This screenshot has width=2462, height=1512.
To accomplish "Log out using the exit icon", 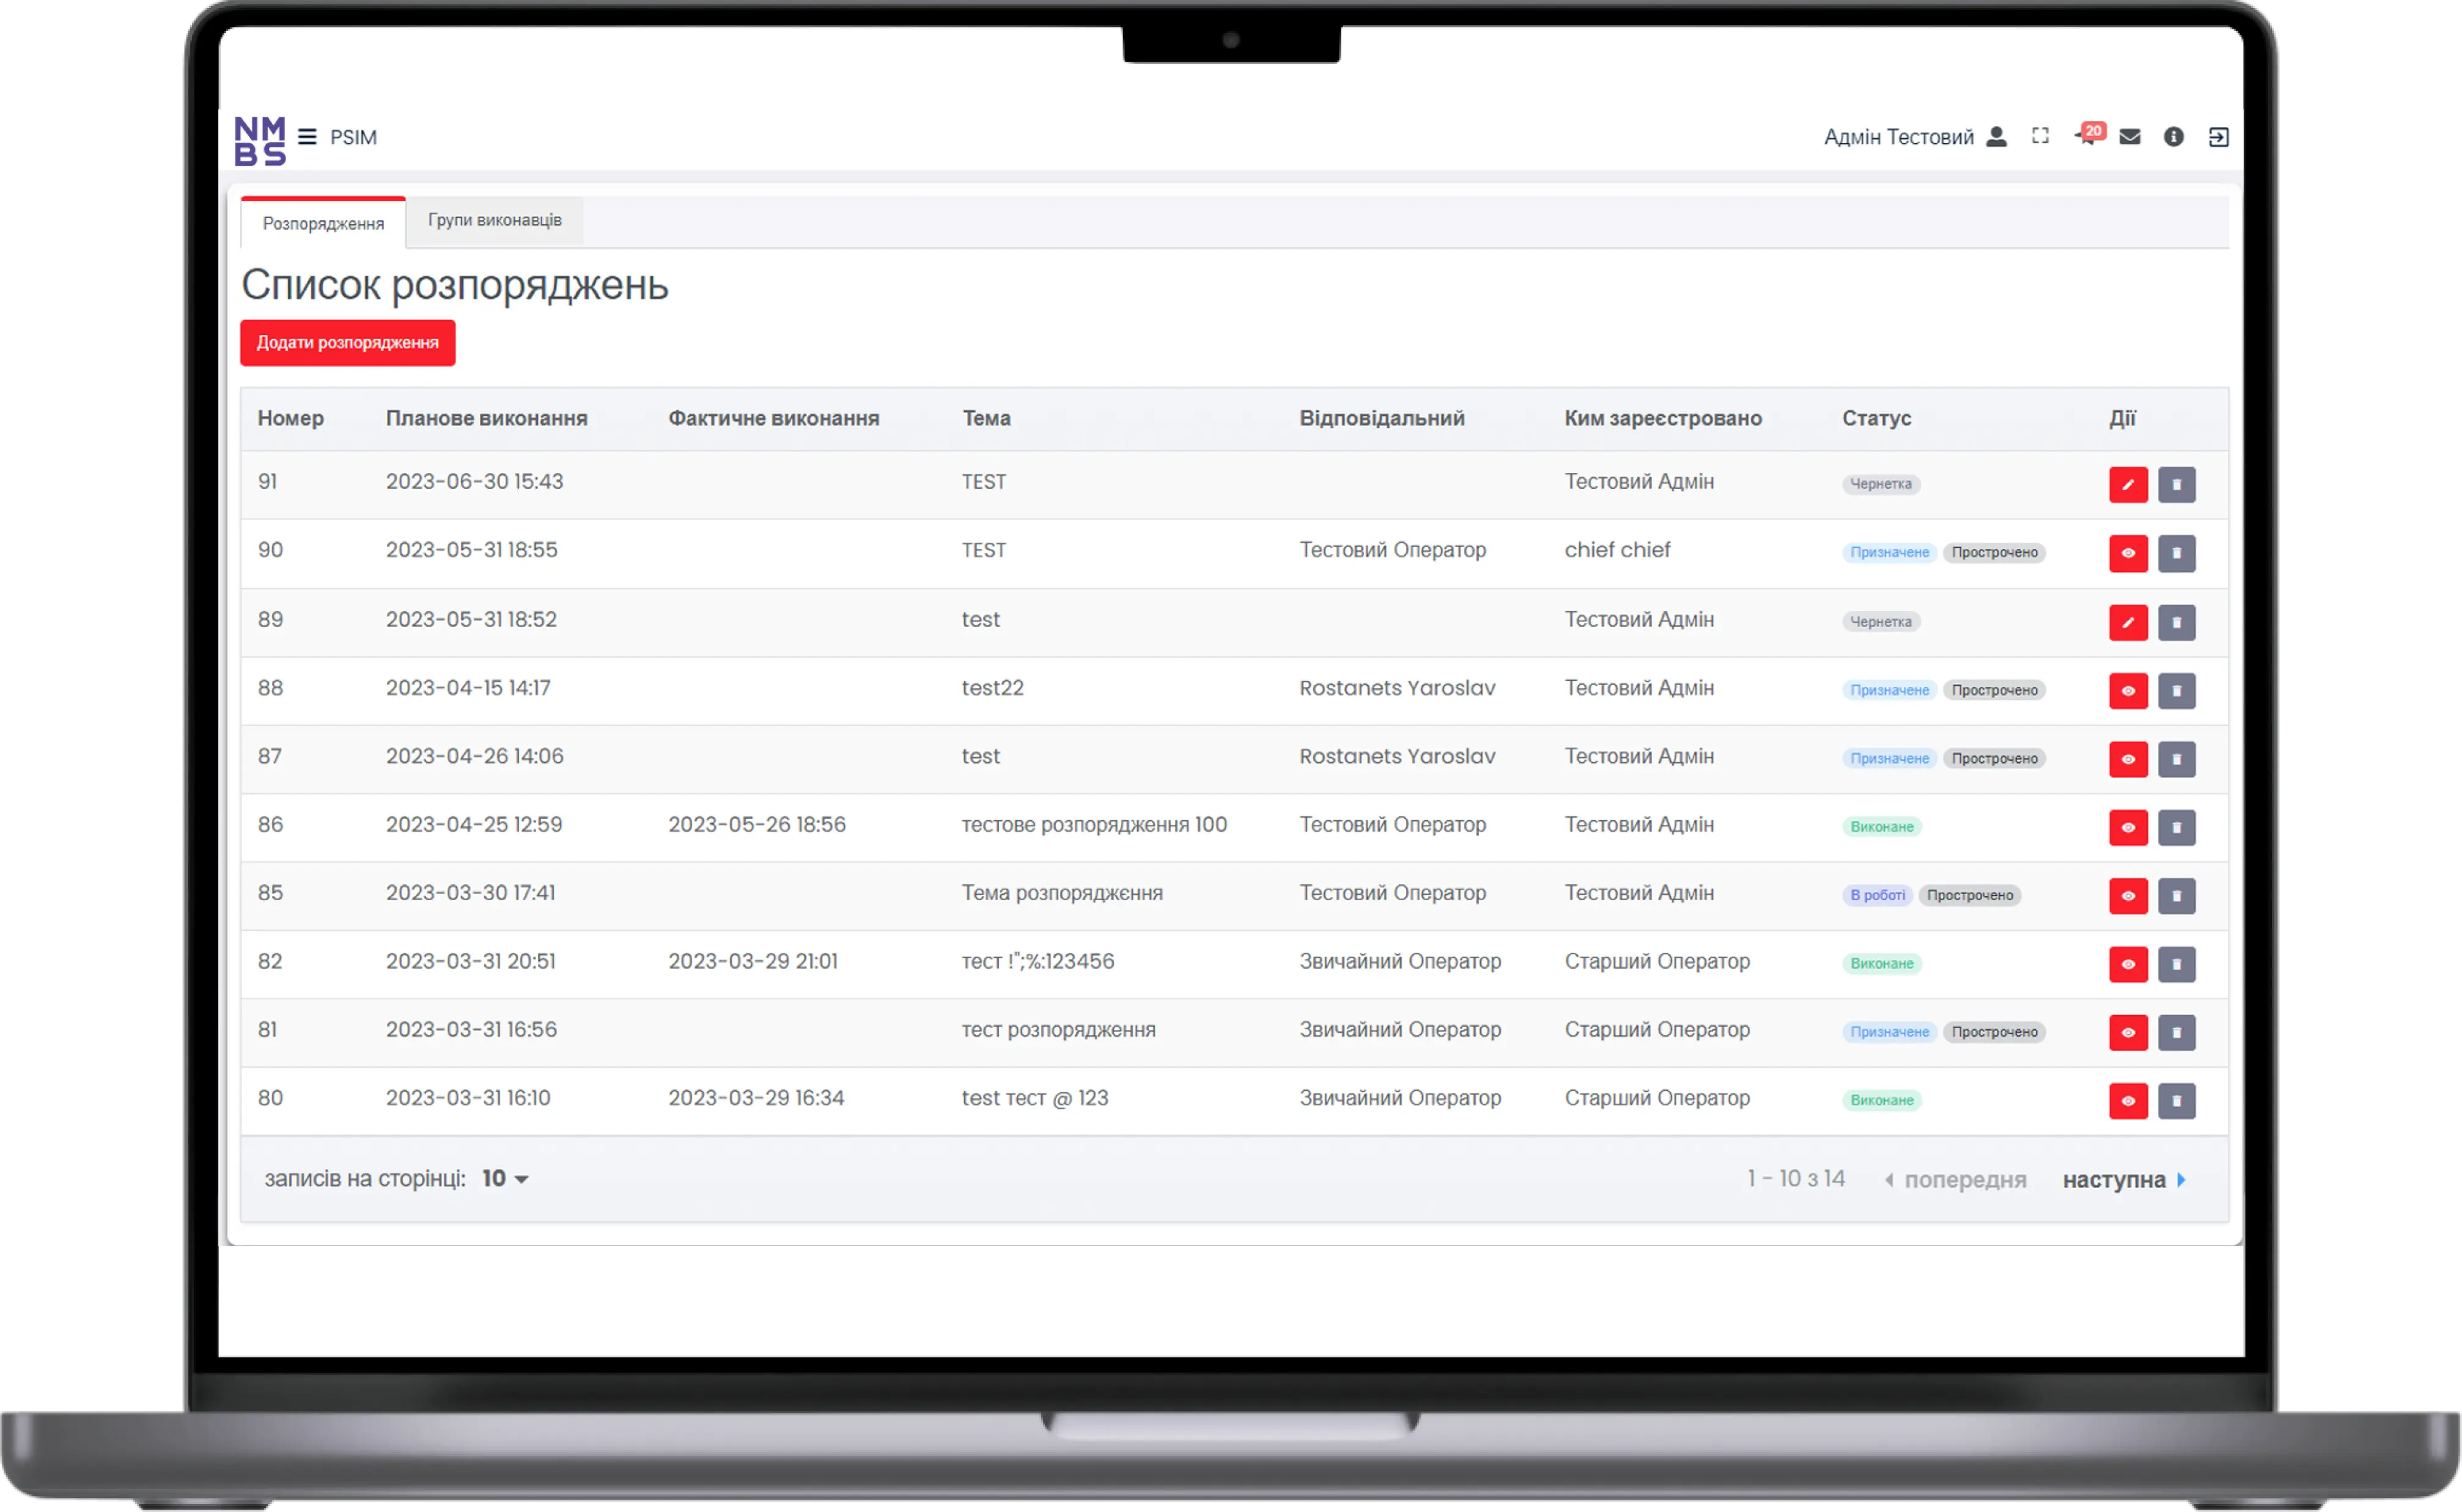I will pyautogui.click(x=2218, y=137).
